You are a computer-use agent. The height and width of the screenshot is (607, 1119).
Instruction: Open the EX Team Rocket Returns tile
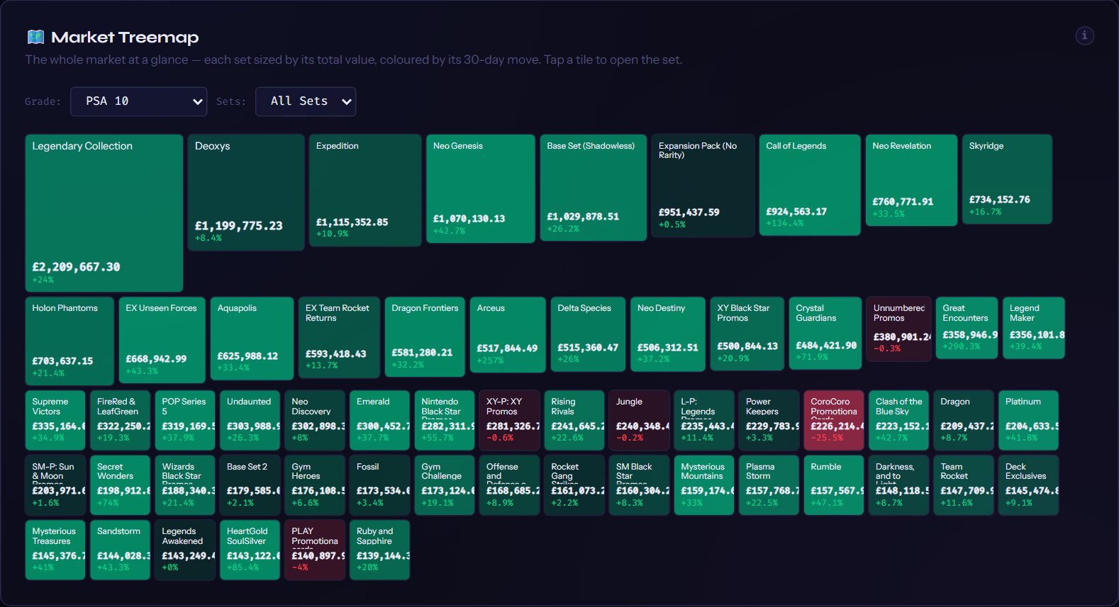339,337
